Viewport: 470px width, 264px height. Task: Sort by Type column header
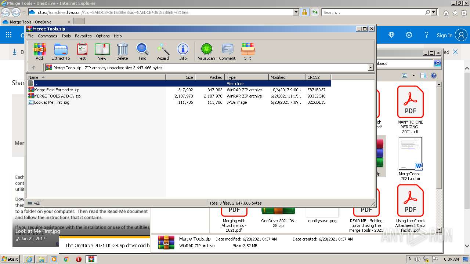tap(246, 77)
